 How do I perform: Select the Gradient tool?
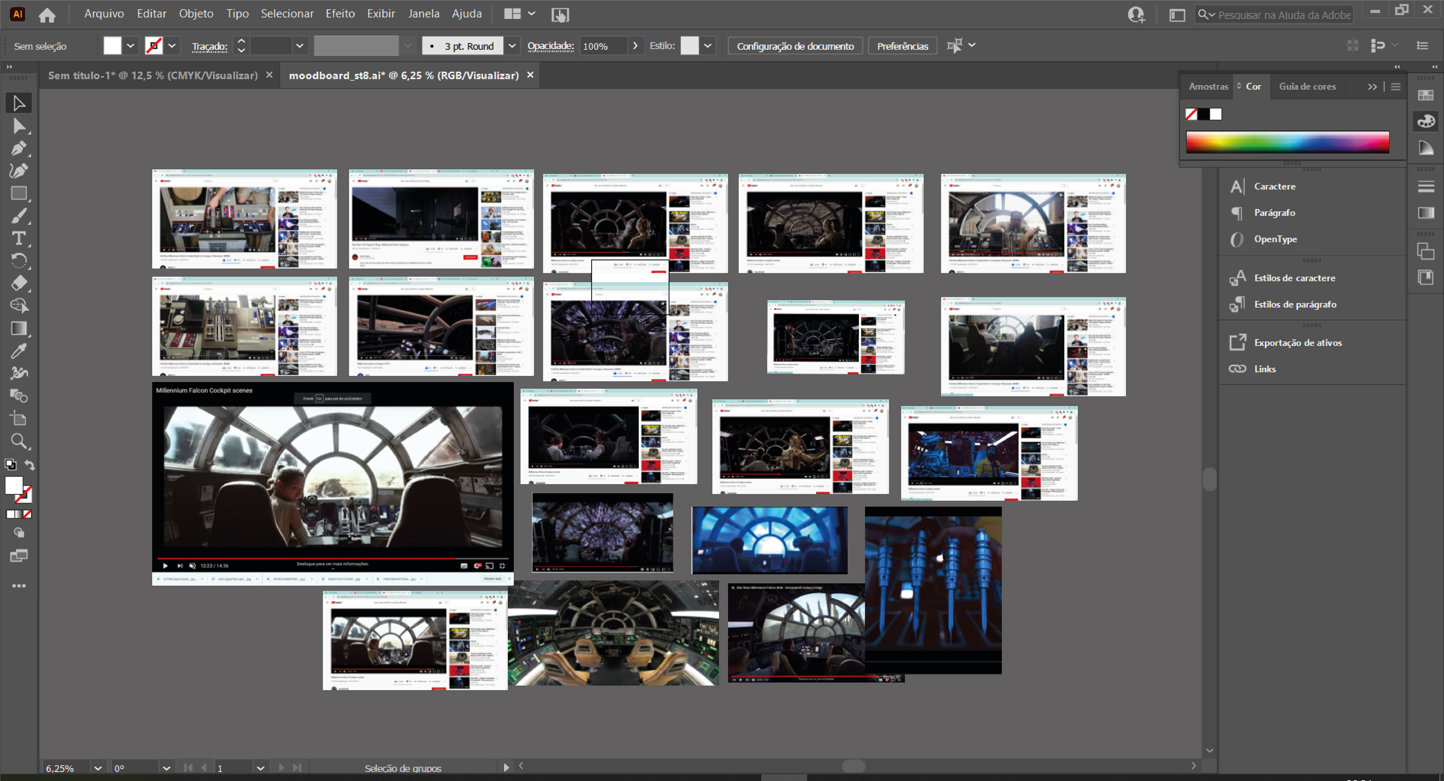[18, 329]
